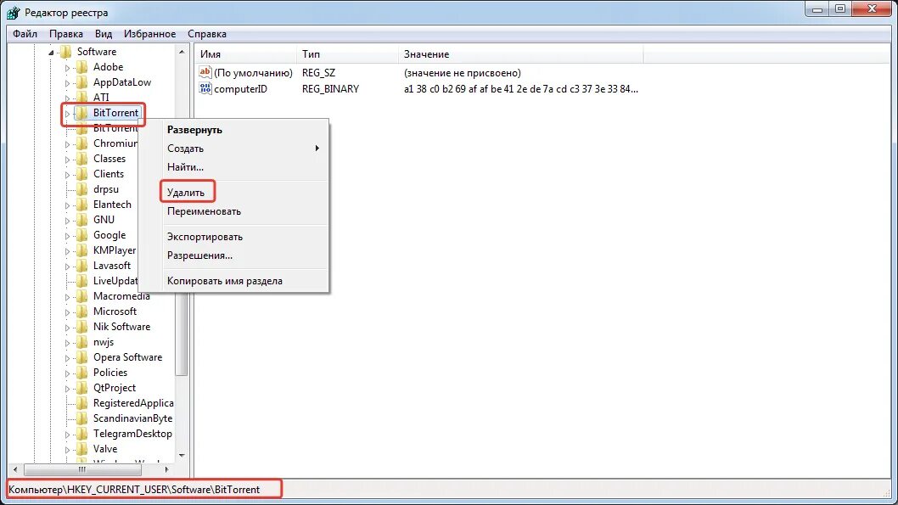Expand the Microsoft key
This screenshot has height=505, width=898.
click(67, 312)
